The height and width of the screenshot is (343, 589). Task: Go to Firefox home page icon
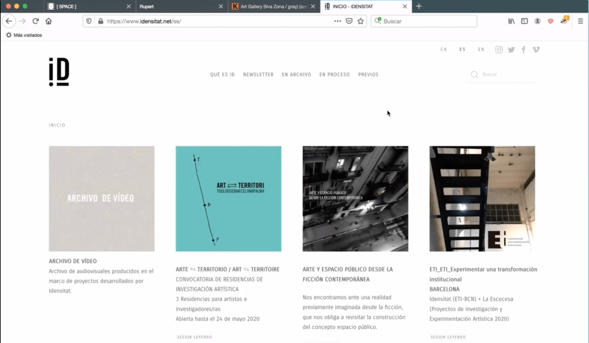(x=49, y=21)
